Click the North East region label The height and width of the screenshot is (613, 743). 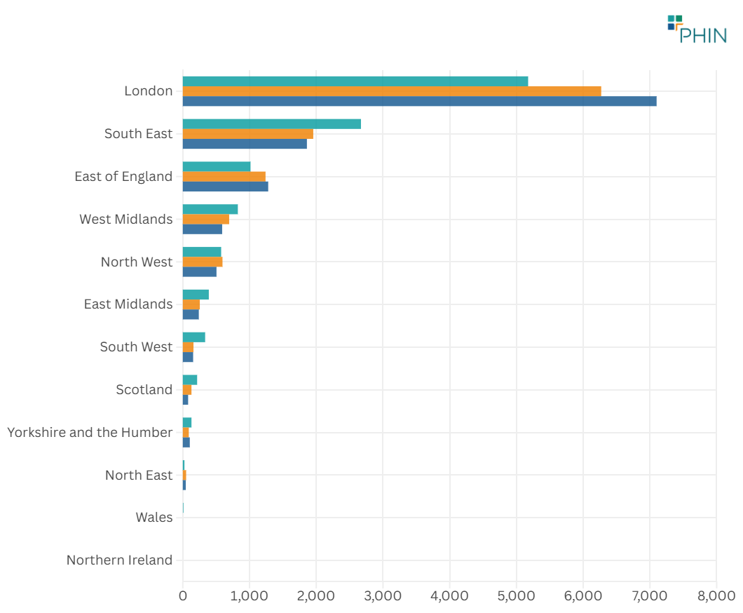(x=138, y=475)
